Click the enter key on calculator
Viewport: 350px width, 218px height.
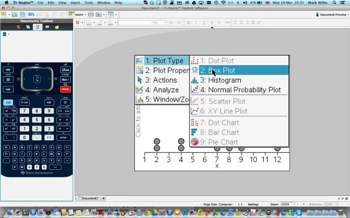[63, 138]
